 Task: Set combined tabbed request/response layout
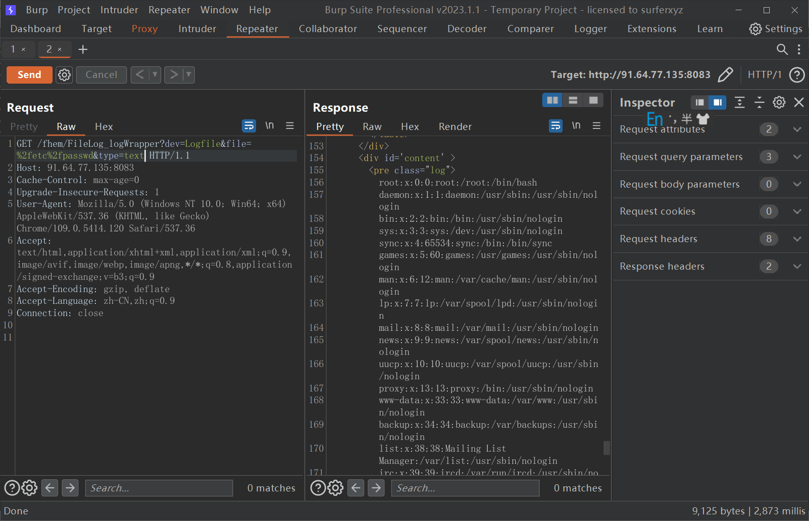tap(593, 100)
